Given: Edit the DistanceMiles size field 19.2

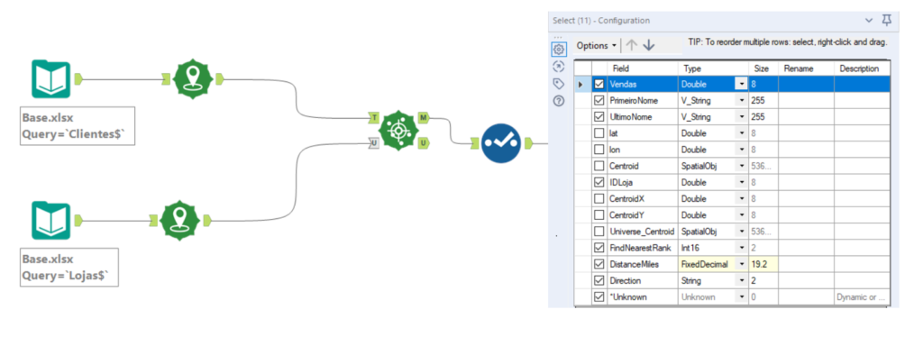Looking at the screenshot, I should 763,264.
